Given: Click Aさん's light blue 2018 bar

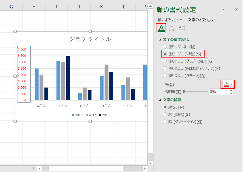Looking at the screenshot, I should coord(36,84).
